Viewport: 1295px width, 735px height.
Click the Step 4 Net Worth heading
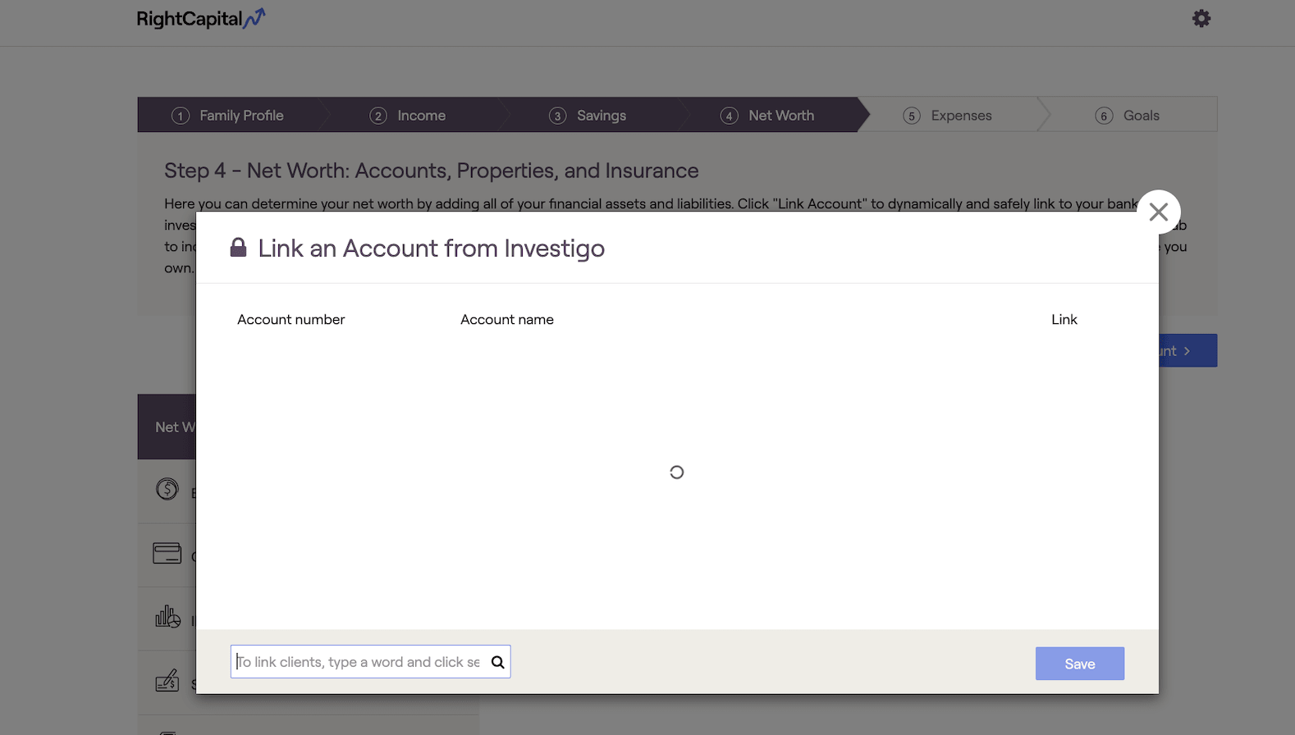(x=432, y=171)
